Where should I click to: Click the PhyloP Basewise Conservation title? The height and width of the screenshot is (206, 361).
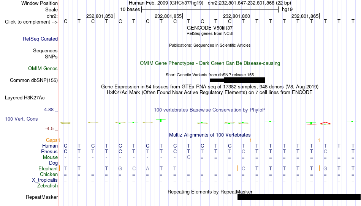pos(210,110)
